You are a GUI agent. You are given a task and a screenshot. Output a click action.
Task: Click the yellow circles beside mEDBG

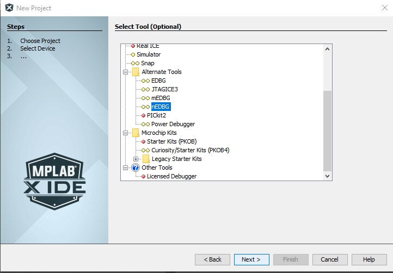click(x=145, y=98)
